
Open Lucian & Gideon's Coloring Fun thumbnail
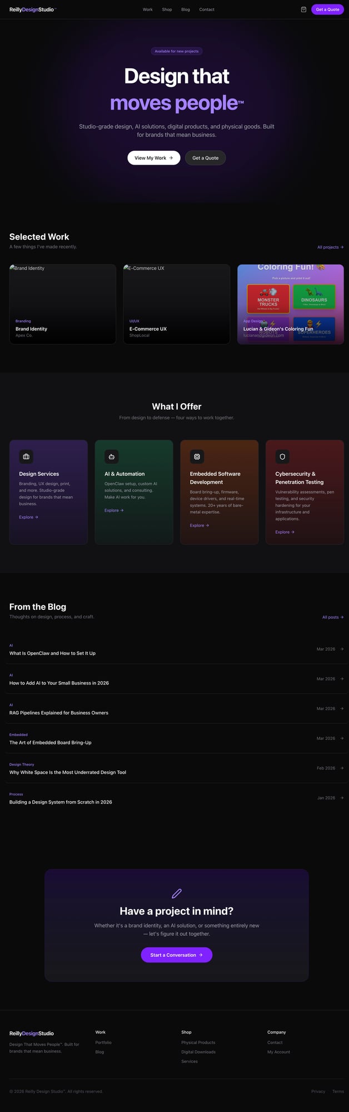tap(290, 304)
